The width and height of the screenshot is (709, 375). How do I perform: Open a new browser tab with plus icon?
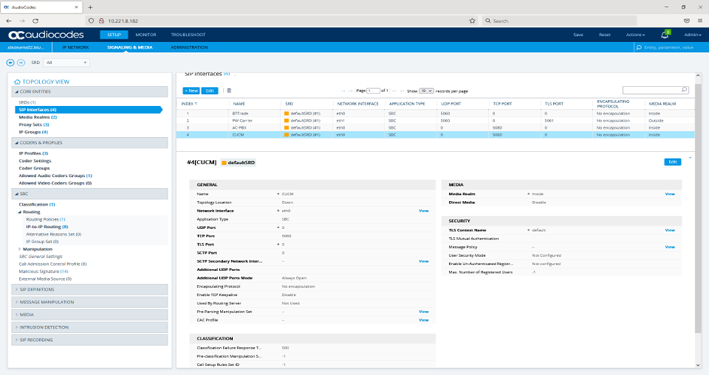(90, 8)
